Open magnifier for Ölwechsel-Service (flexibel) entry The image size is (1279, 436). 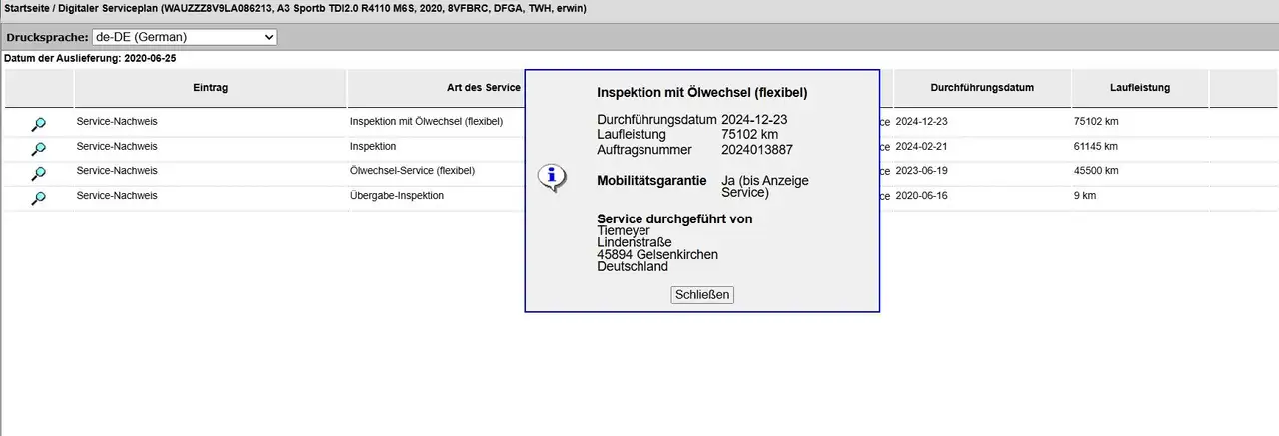pos(38,174)
